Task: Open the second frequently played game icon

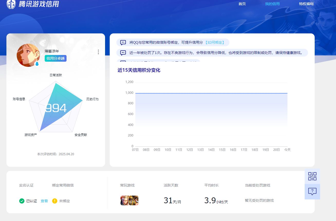Action: click(134, 200)
